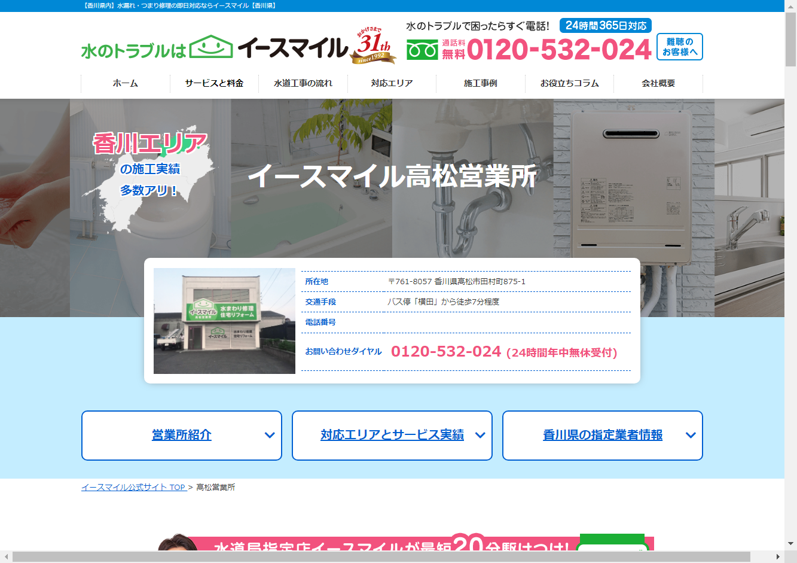
Task: Open the サービスと料金 menu item
Action: [214, 83]
